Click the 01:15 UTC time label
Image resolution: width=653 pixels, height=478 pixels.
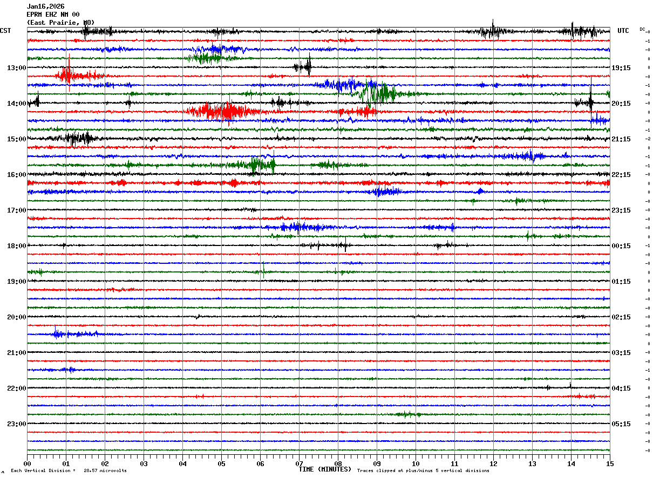point(621,282)
